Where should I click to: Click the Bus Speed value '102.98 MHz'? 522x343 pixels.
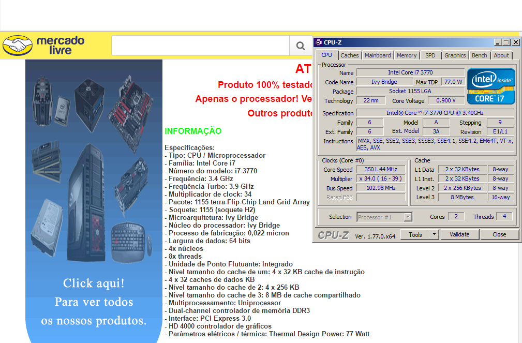coord(381,188)
